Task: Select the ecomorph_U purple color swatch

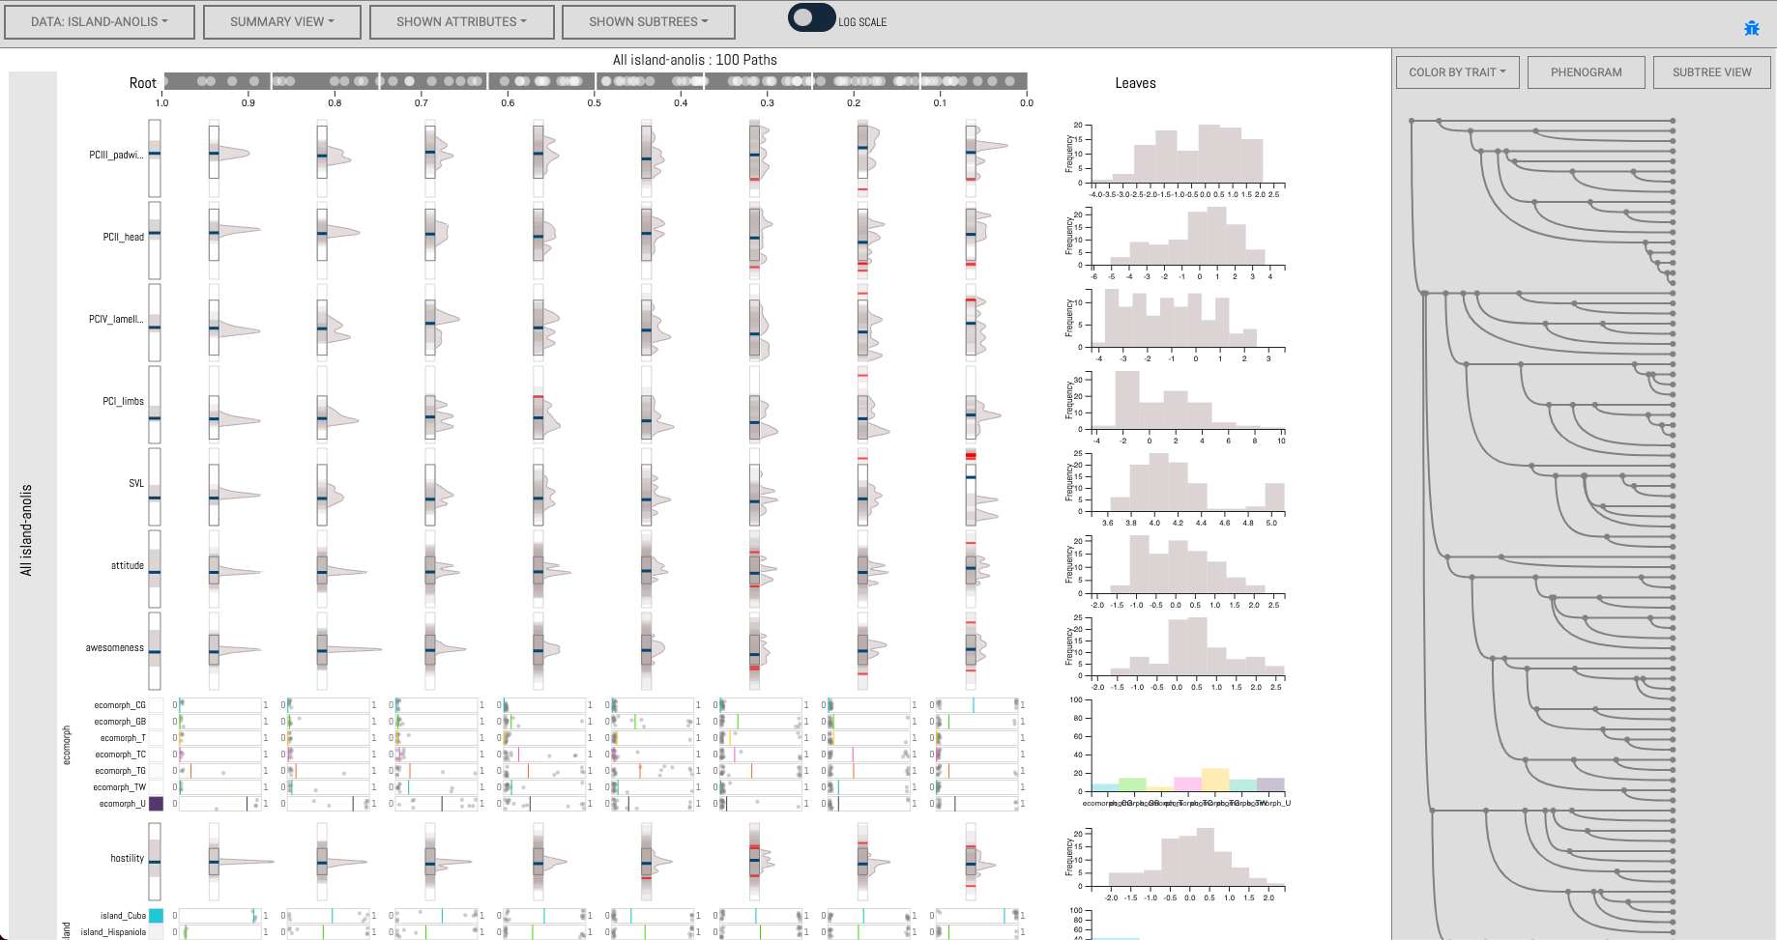Action: tap(156, 804)
